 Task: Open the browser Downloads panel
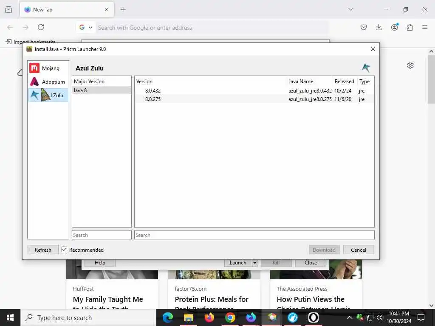(379, 27)
